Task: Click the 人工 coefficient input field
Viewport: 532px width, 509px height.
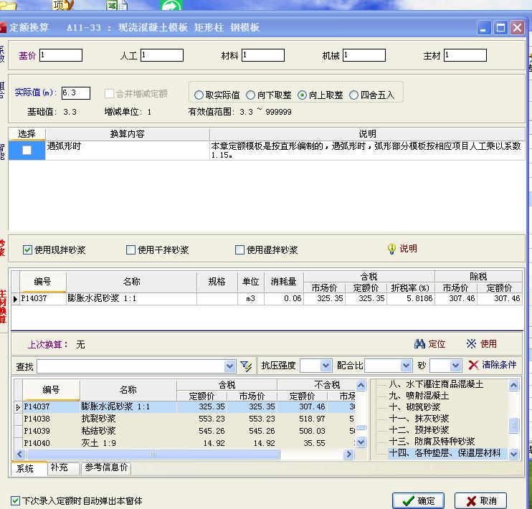Action: click(162, 55)
